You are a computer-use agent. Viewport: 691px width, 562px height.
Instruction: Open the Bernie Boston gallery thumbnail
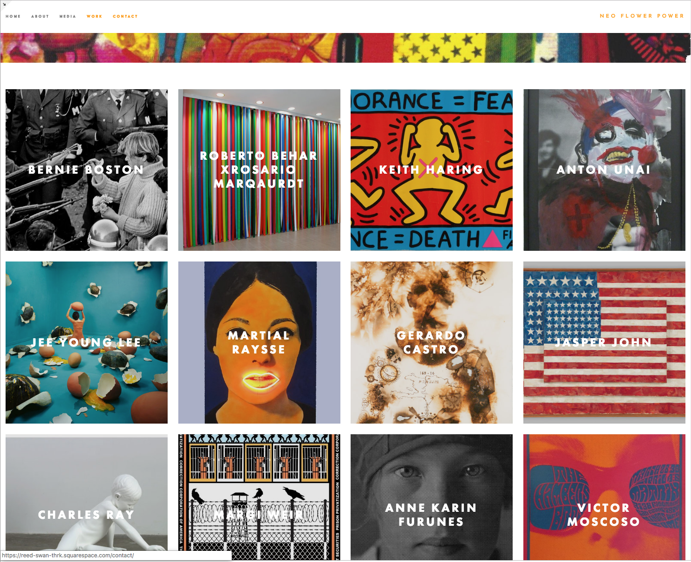(86, 170)
